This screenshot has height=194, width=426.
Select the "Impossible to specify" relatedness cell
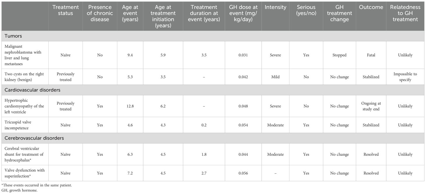[405, 77]
